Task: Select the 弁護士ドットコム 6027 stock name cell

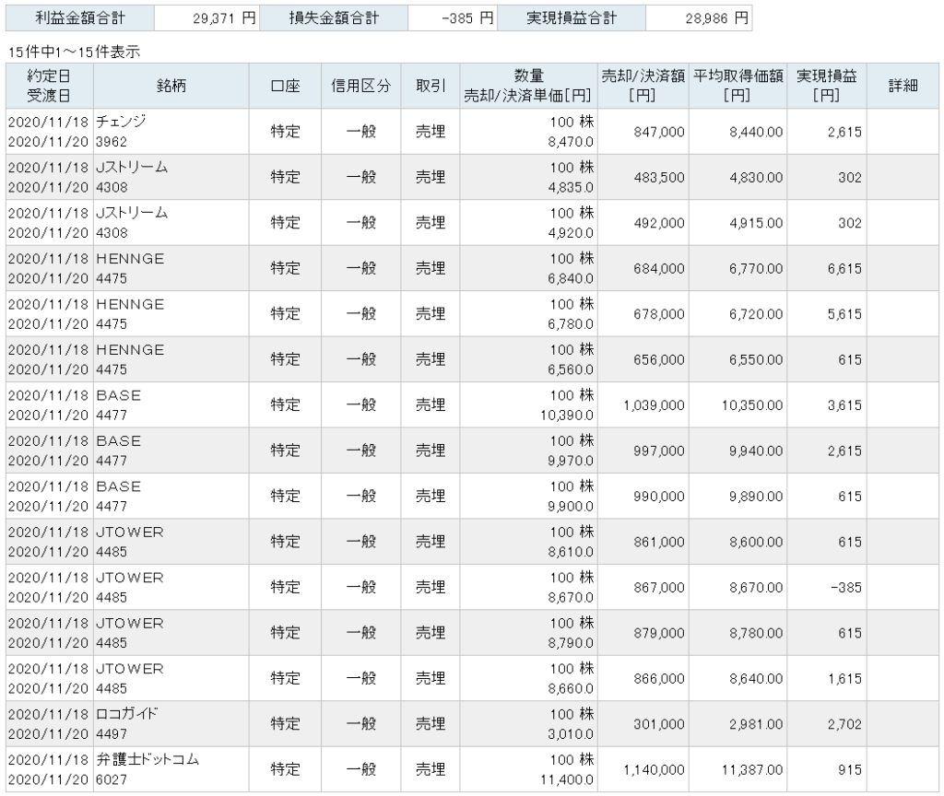Action: (171, 769)
